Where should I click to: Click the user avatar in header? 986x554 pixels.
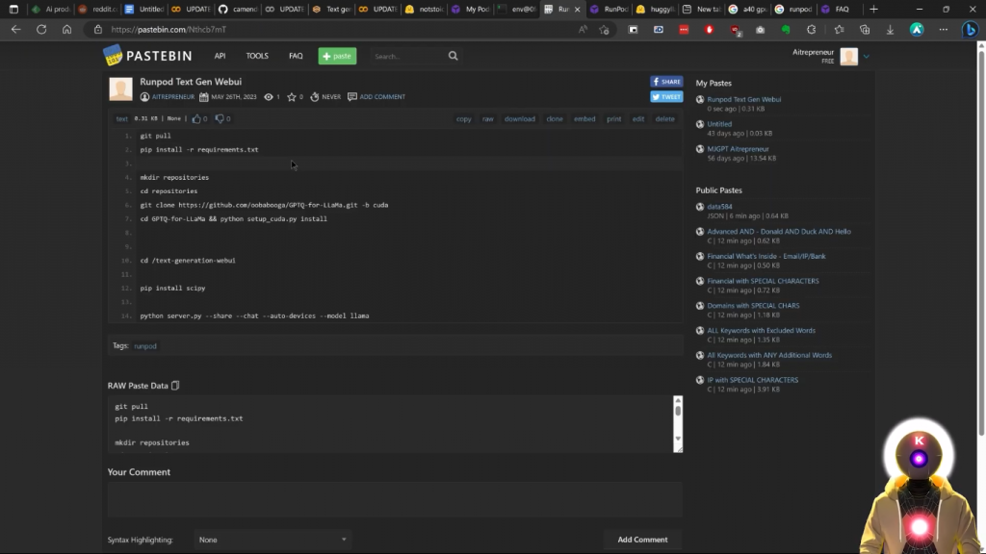pyautogui.click(x=848, y=57)
